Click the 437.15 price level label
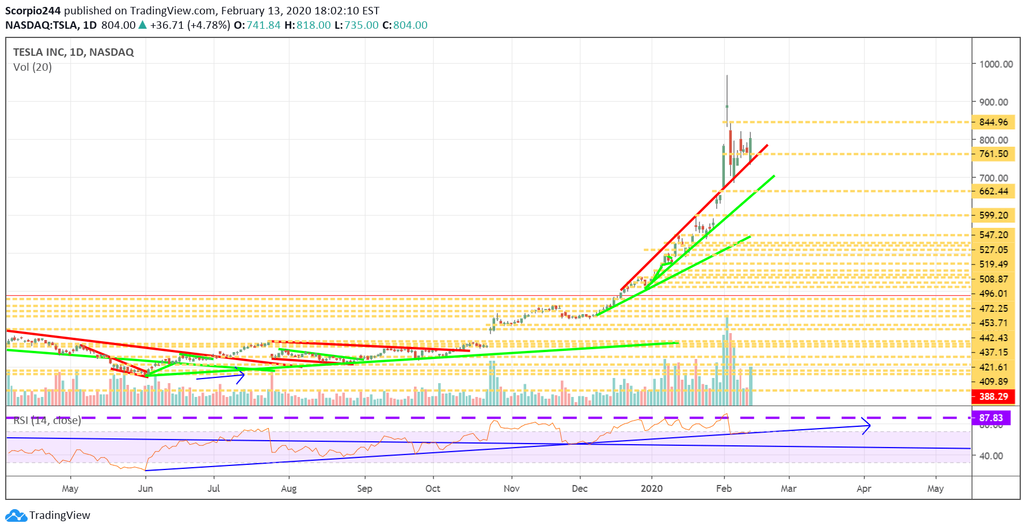 (x=993, y=352)
